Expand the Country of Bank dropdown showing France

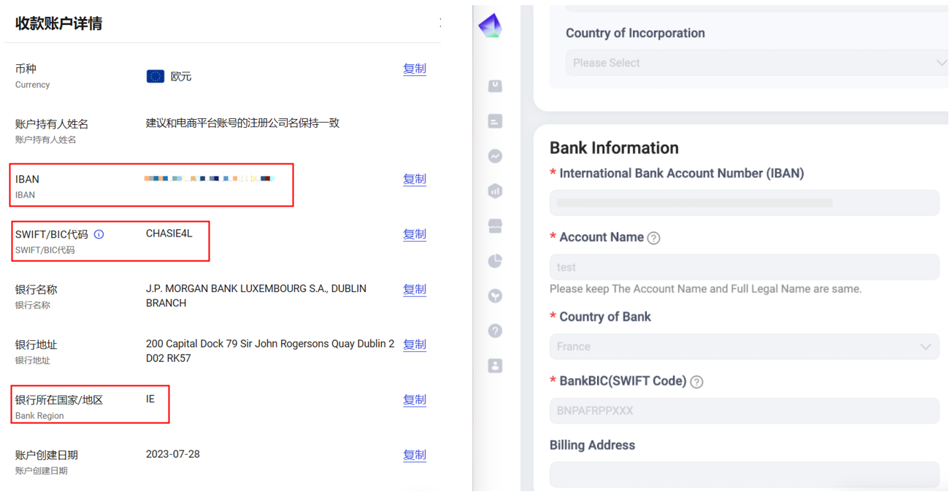pyautogui.click(x=745, y=347)
